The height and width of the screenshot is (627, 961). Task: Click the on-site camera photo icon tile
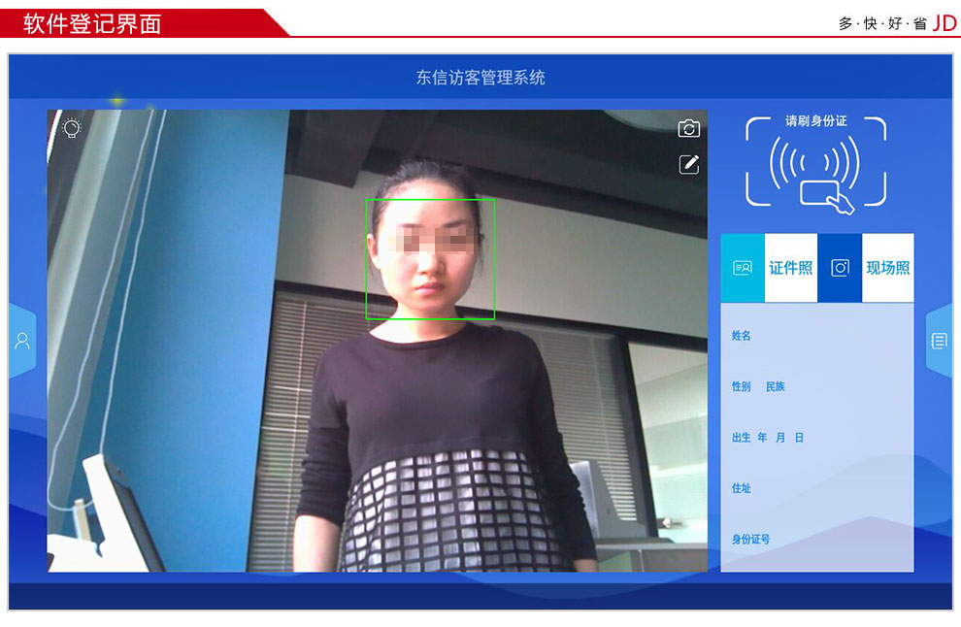pyautogui.click(x=840, y=268)
